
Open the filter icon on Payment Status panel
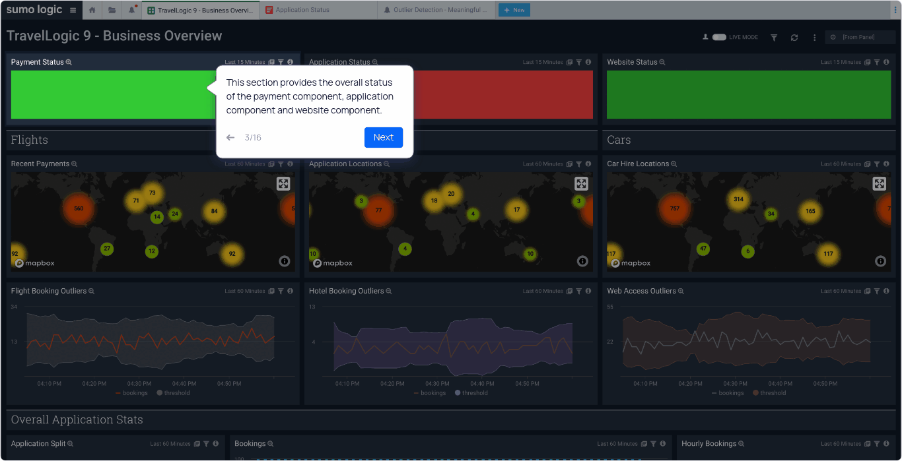click(281, 62)
